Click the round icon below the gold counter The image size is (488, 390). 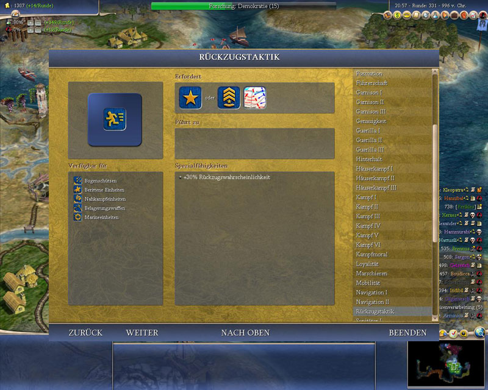click(x=15, y=13)
